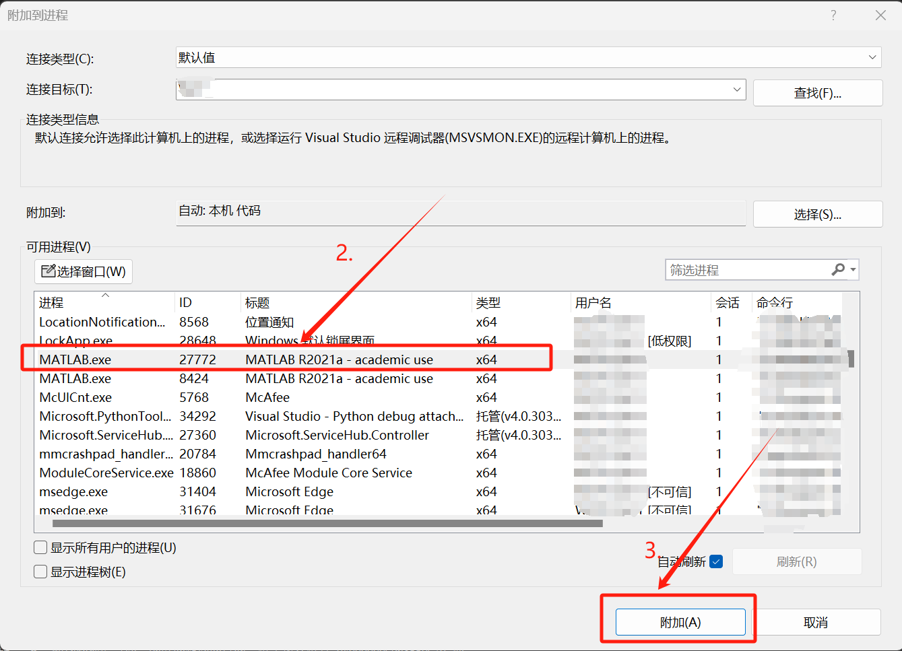Sort by the 标题 column header
902x651 pixels.
(356, 302)
